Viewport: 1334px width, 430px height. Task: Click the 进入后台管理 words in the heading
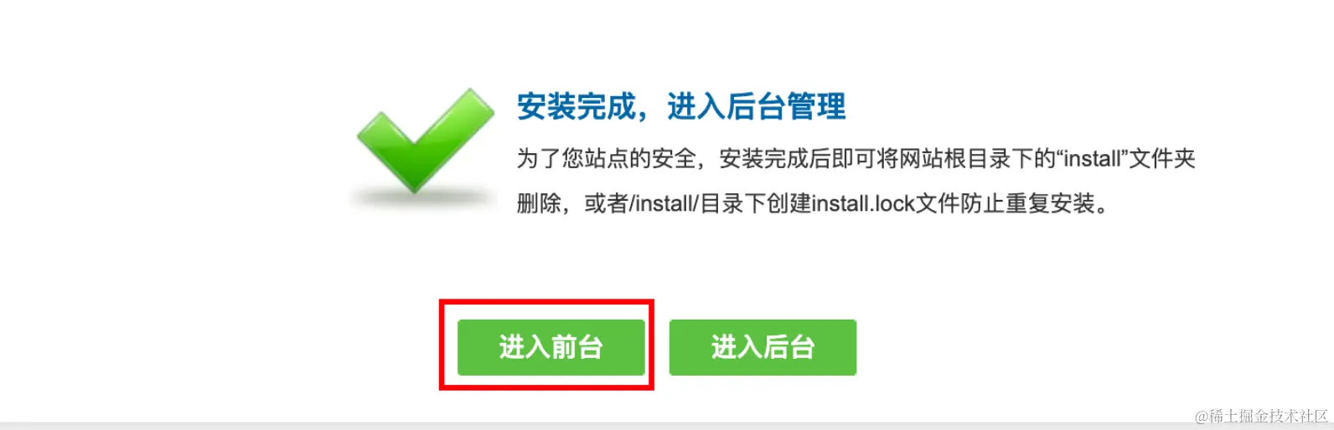pos(757,107)
